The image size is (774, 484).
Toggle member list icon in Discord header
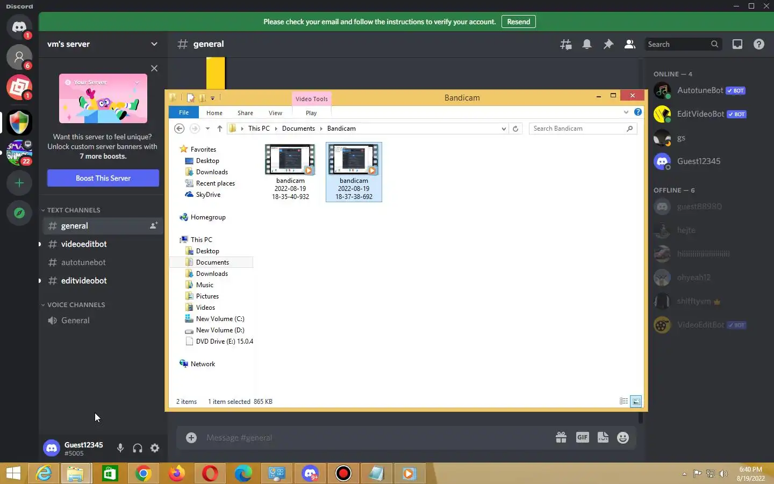(x=630, y=45)
